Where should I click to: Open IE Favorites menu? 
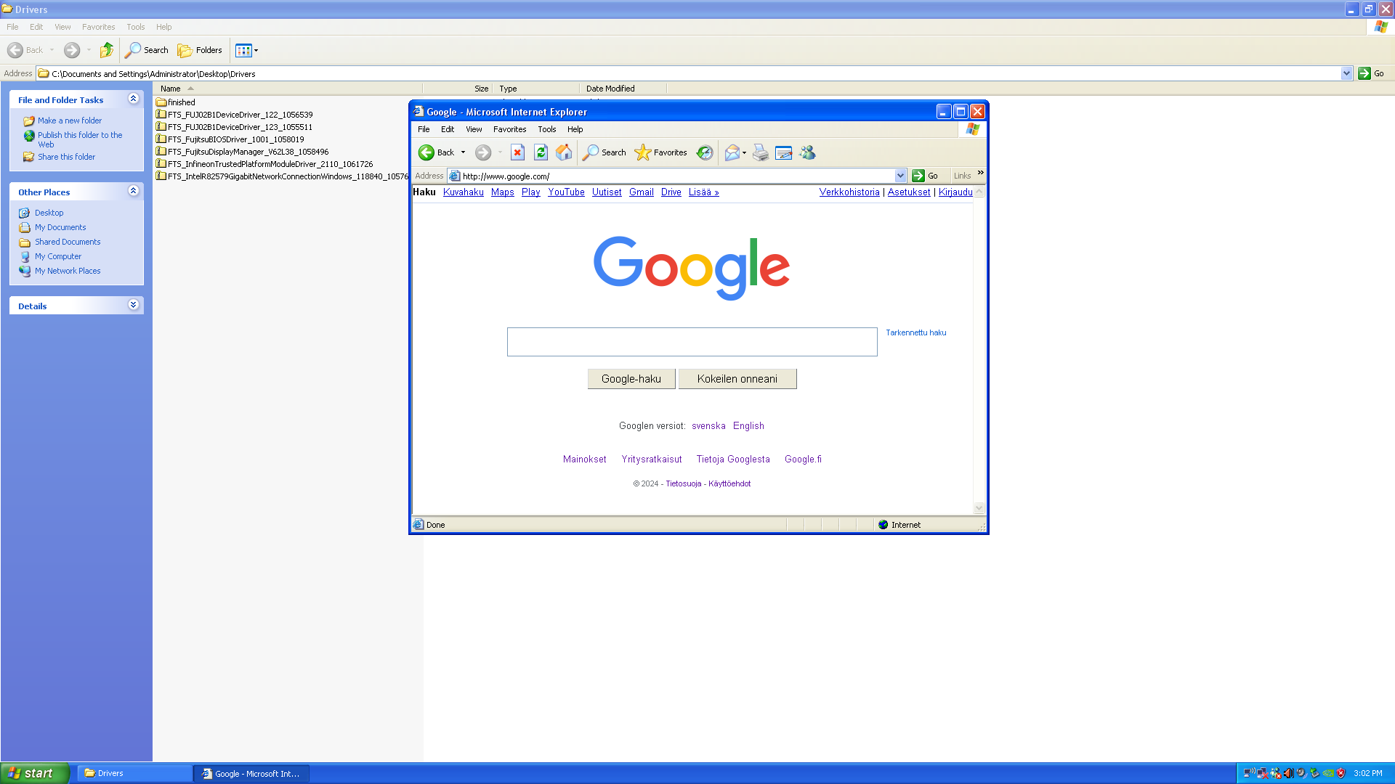click(x=509, y=129)
